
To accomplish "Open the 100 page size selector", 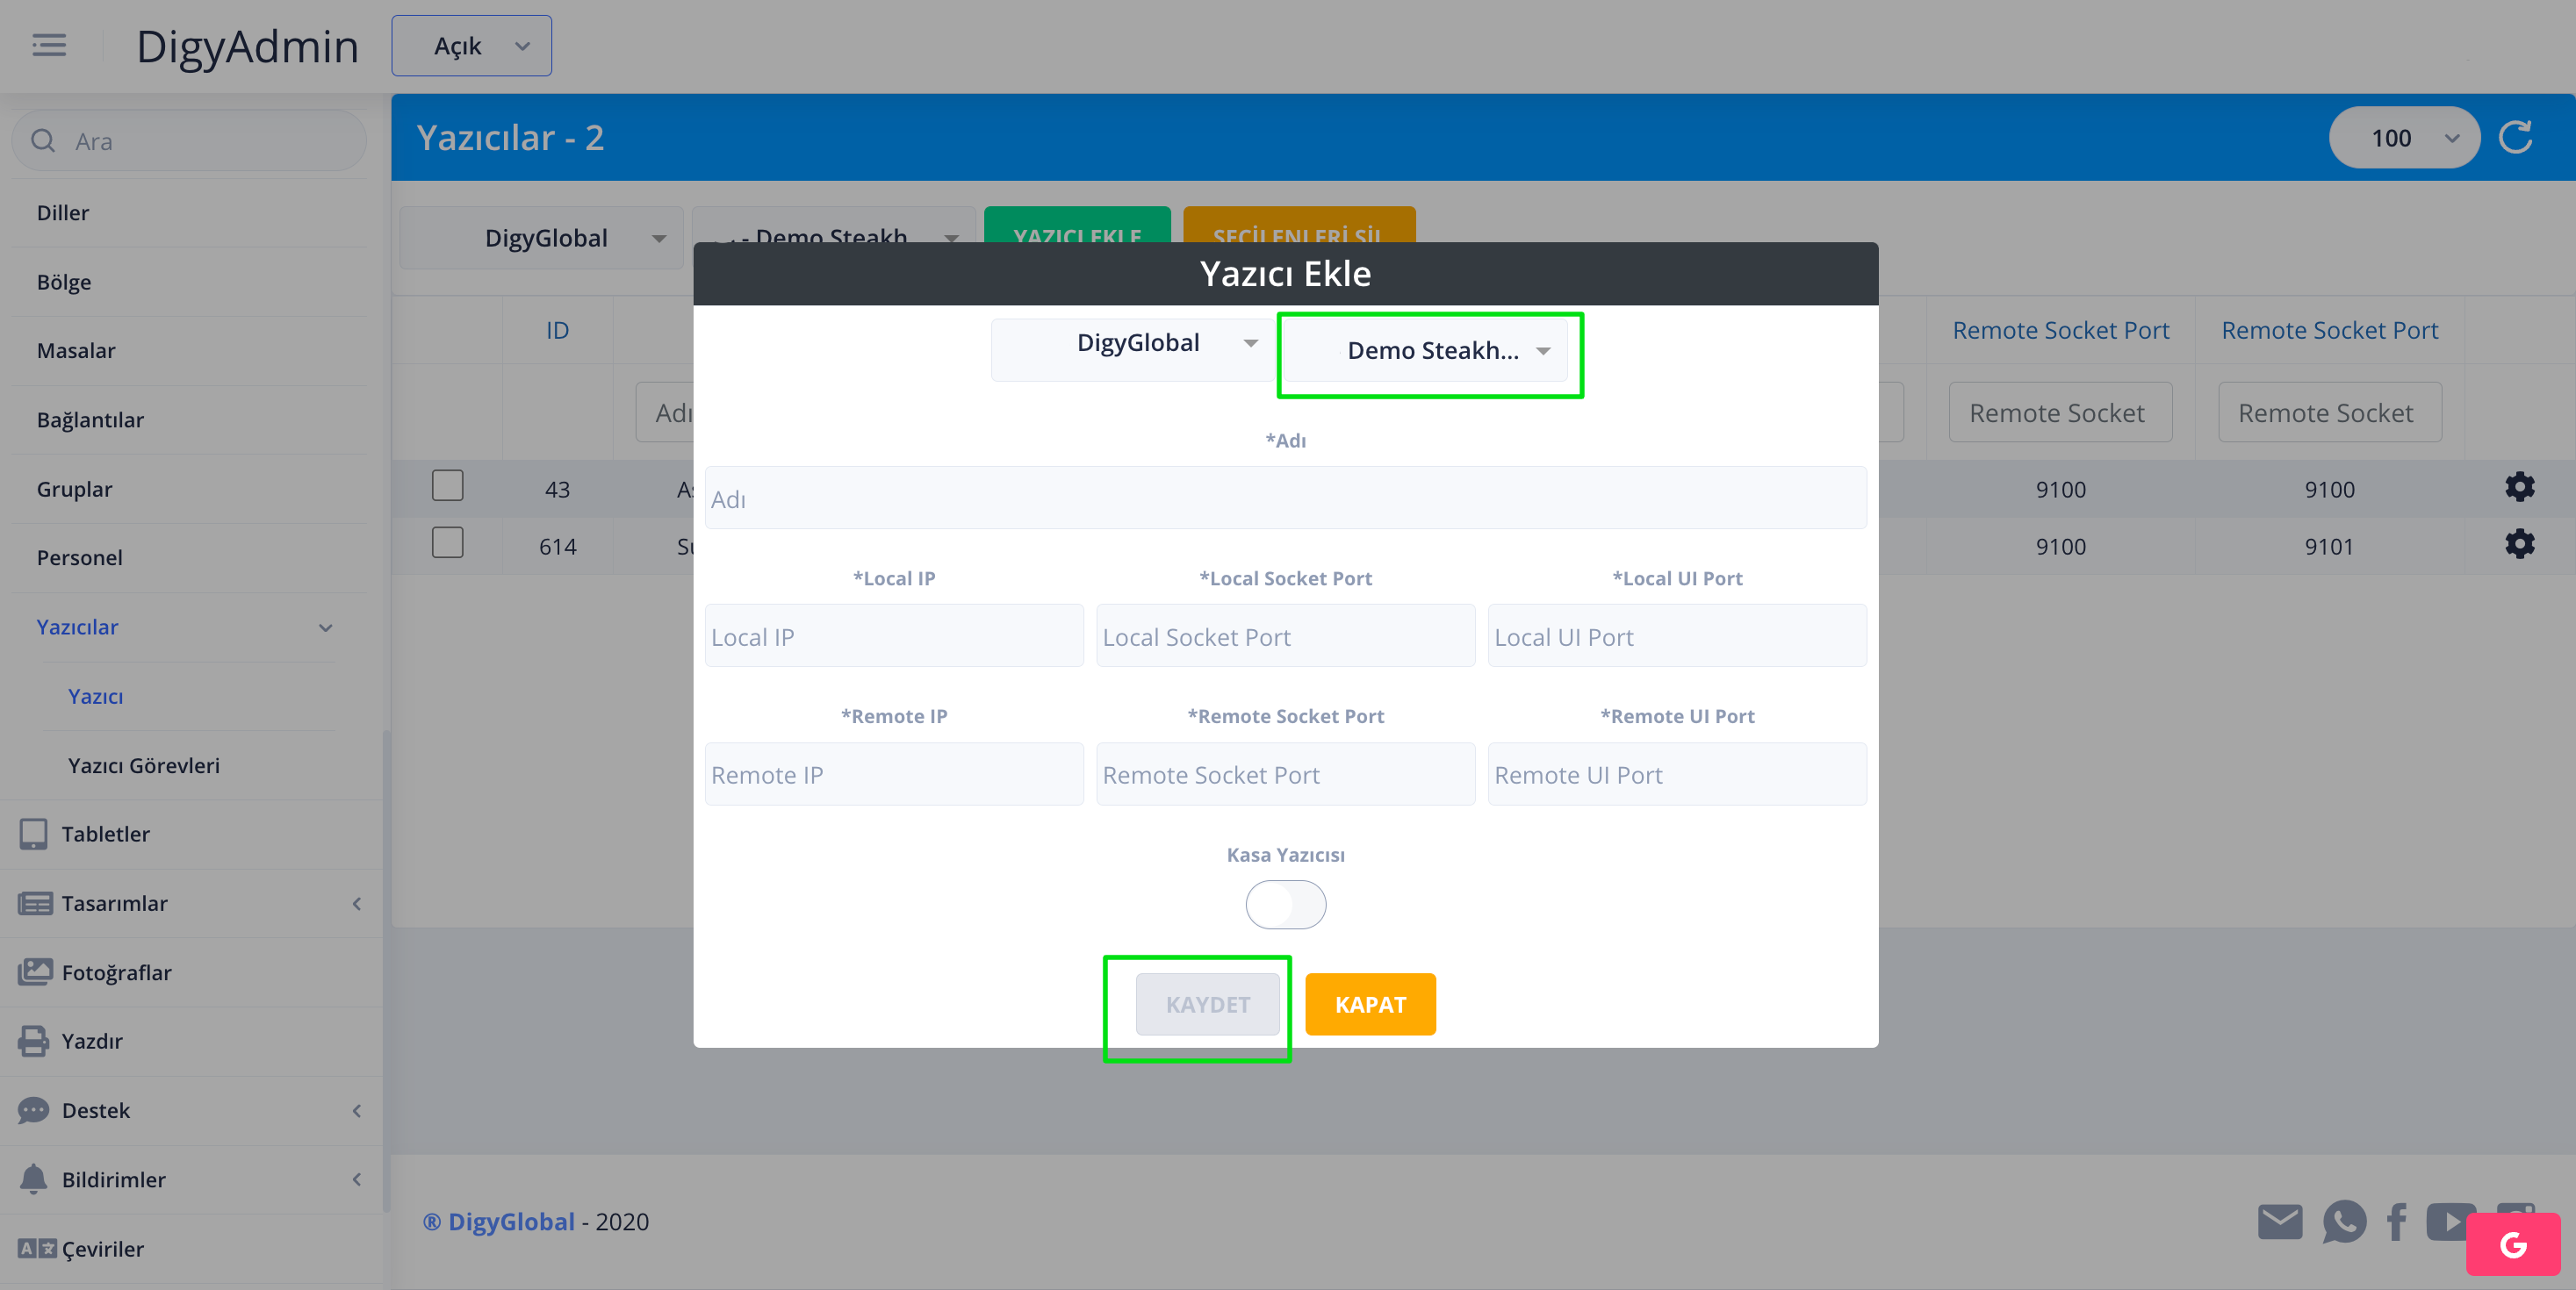I will (2404, 138).
